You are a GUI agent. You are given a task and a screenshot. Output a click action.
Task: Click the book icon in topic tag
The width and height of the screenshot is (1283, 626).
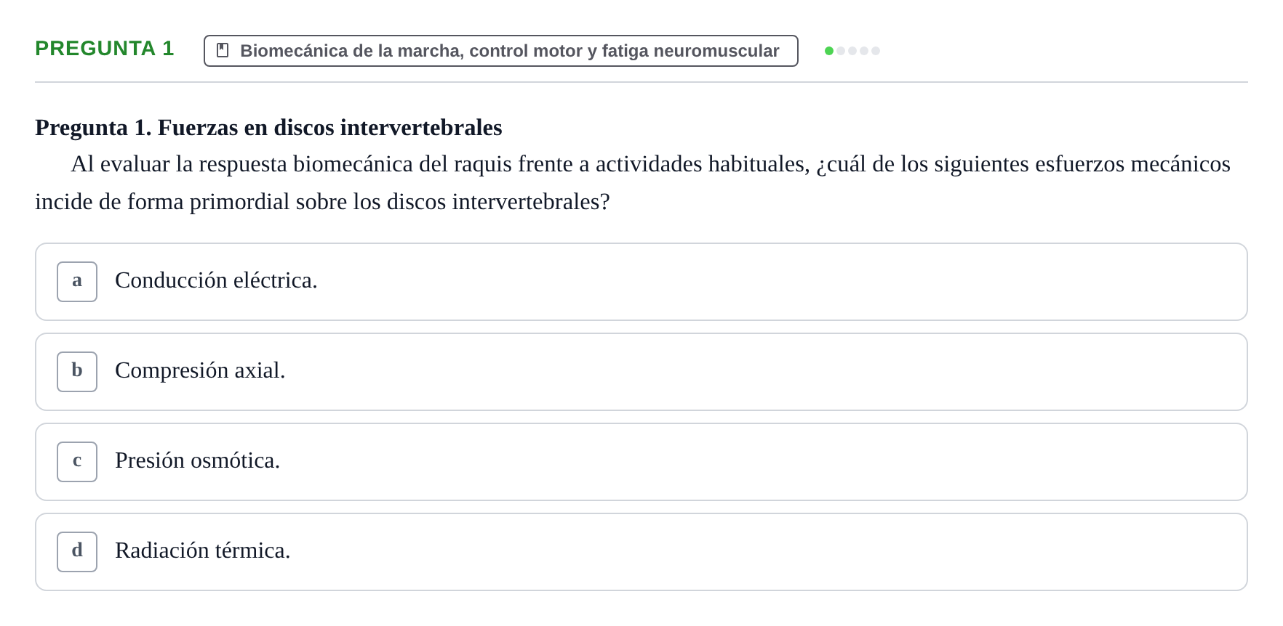(223, 50)
